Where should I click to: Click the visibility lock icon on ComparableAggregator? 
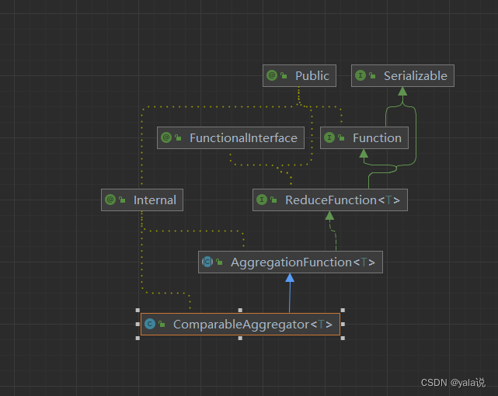pyautogui.click(x=162, y=325)
